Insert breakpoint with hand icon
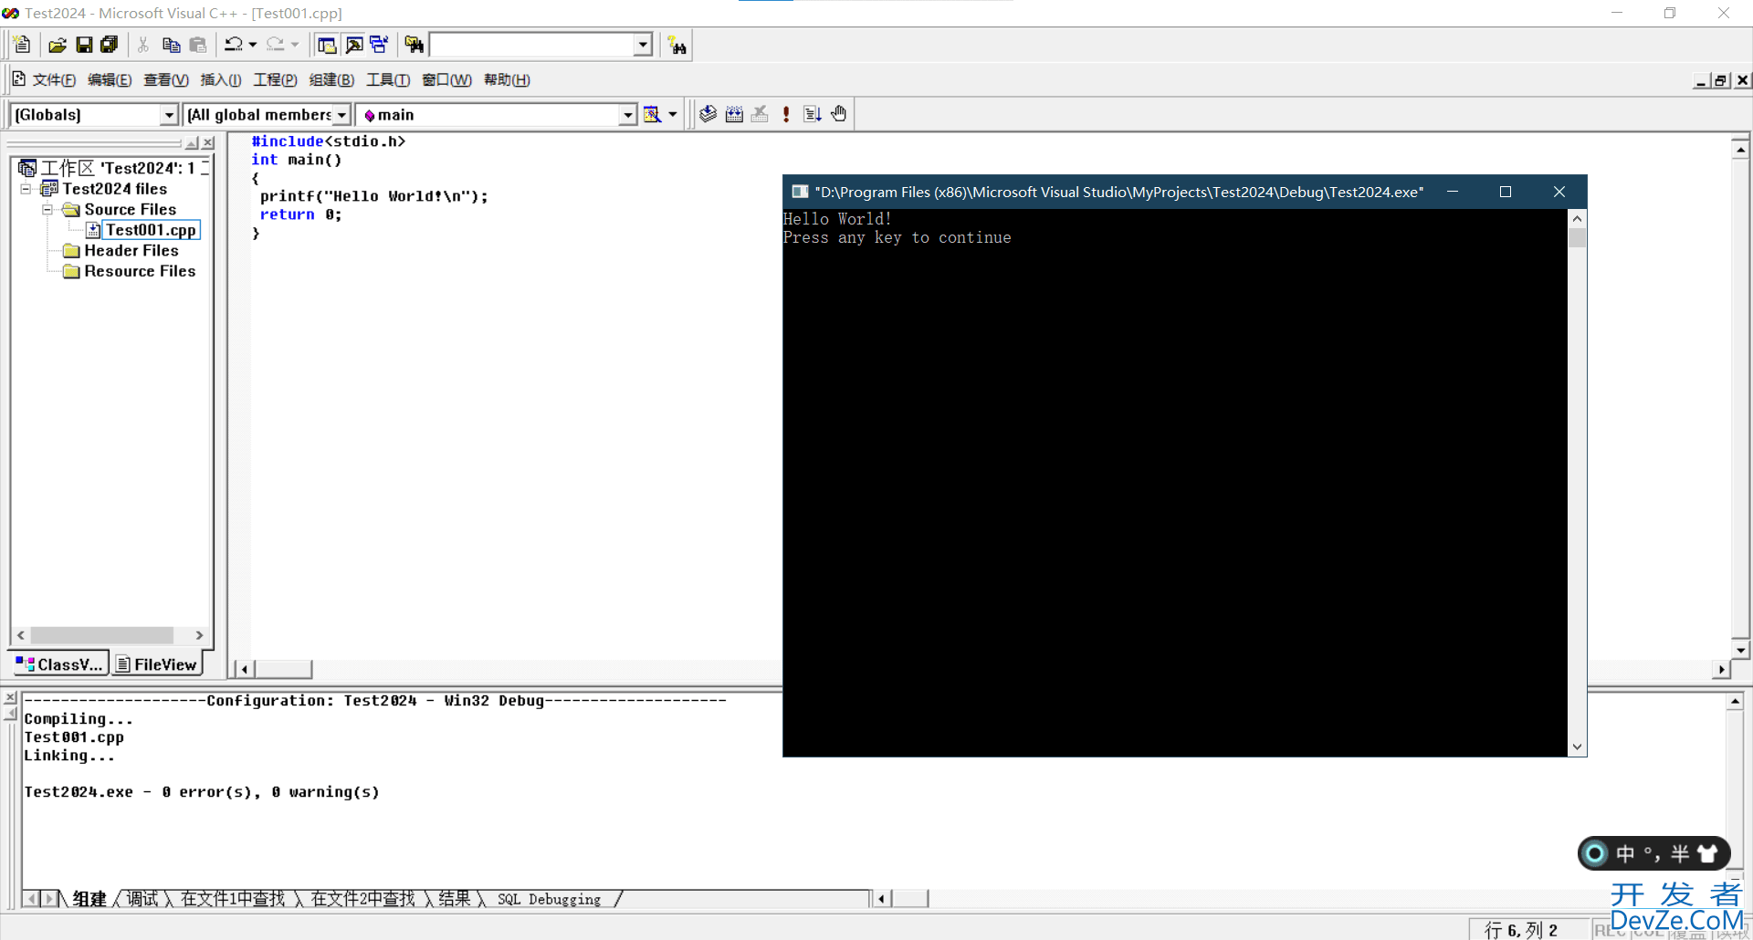The width and height of the screenshot is (1753, 940). pyautogui.click(x=838, y=114)
